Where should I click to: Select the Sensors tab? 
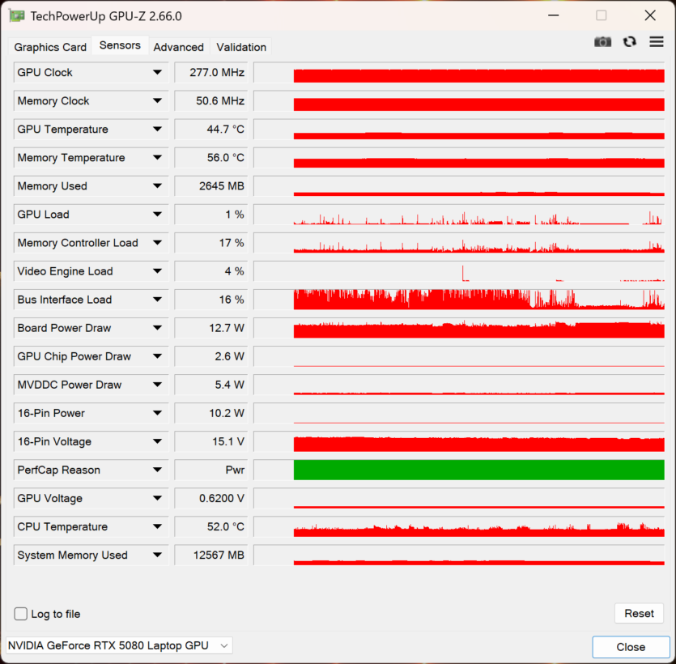(120, 45)
